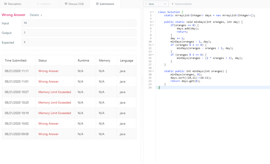This screenshot has width=270, height=164.
Task: Click the Wrong Answer result heading
Action: (x=13, y=15)
